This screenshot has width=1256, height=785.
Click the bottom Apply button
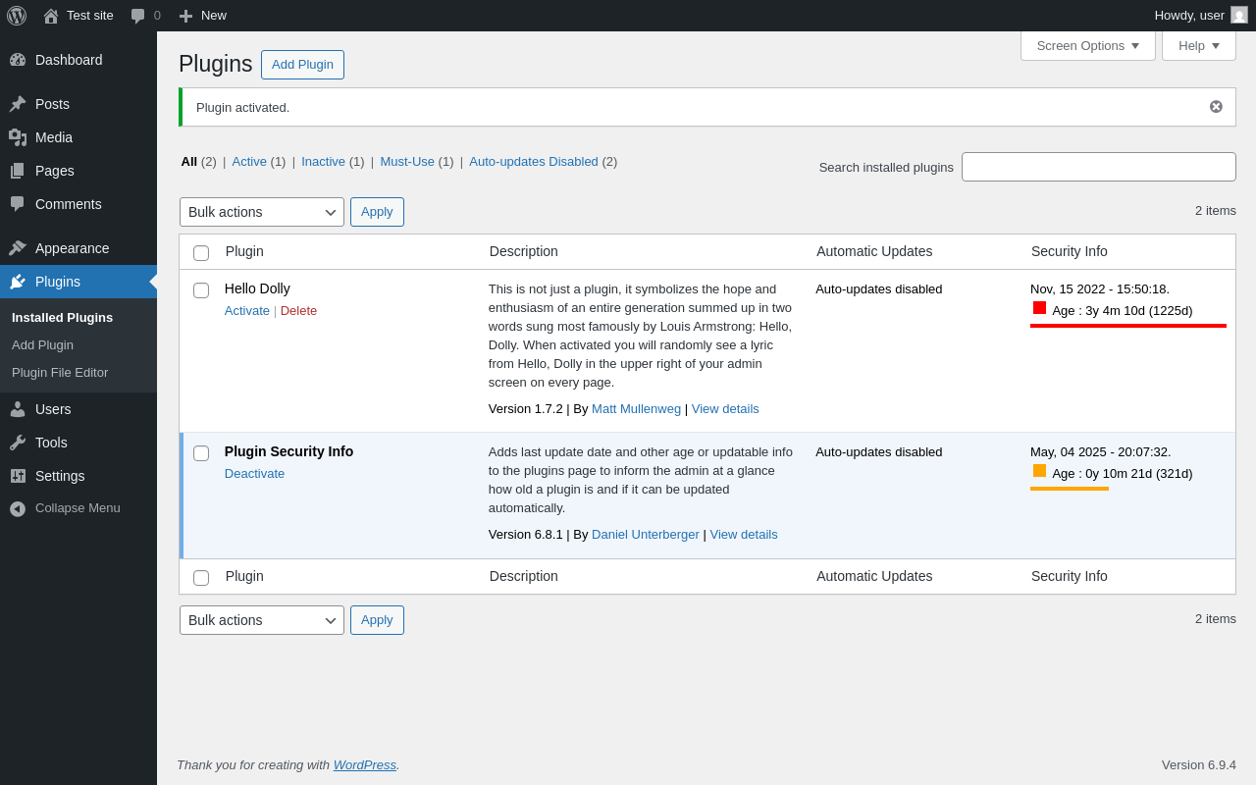(377, 620)
